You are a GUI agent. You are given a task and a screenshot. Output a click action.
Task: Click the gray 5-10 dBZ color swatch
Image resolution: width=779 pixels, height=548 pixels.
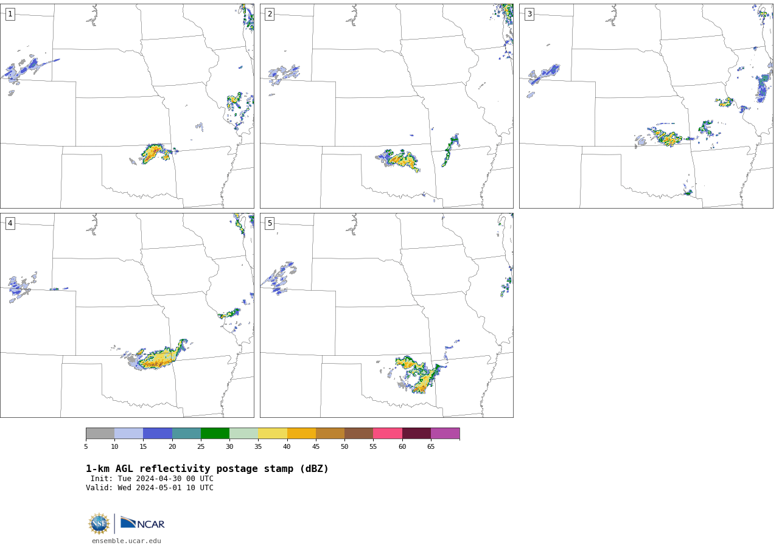100,434
